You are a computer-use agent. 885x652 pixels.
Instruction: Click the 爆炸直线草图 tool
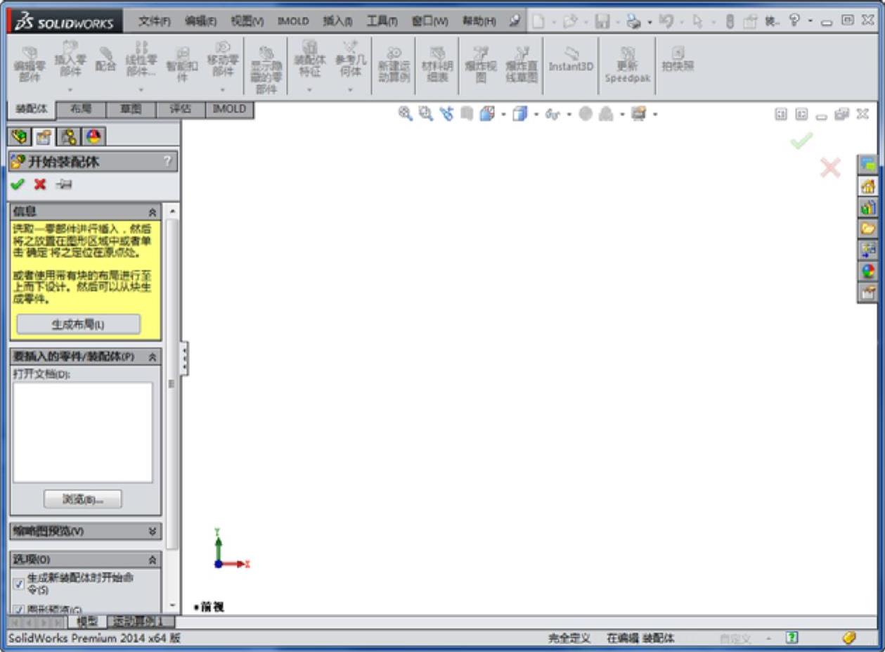pyautogui.click(x=522, y=65)
